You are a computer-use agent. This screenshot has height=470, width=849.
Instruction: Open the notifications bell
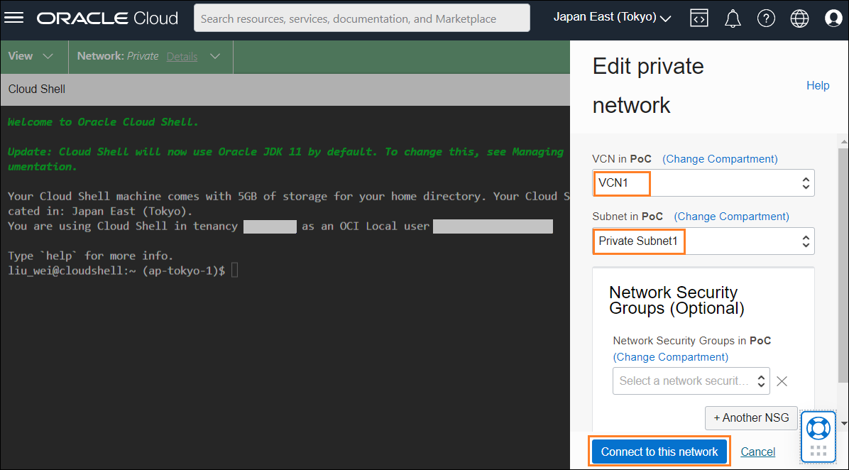pos(733,17)
